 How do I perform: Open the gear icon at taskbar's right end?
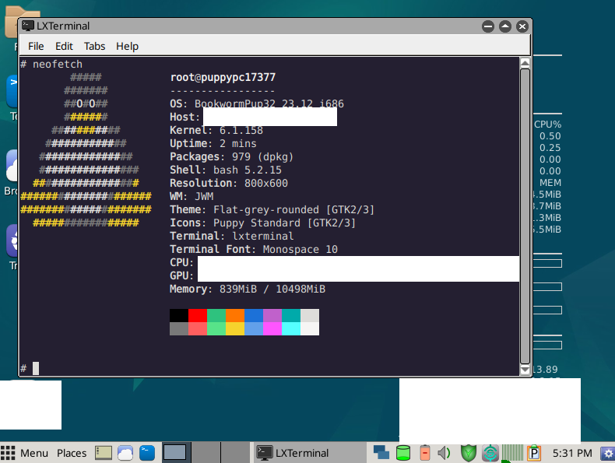(x=606, y=453)
